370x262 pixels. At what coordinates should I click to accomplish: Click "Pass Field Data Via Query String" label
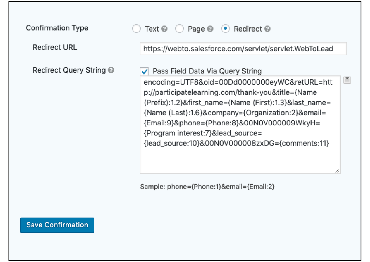(x=207, y=71)
